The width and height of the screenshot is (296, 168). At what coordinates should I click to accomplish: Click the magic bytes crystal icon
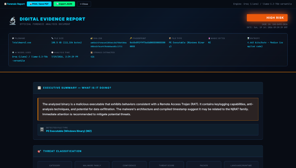pos(209,38)
